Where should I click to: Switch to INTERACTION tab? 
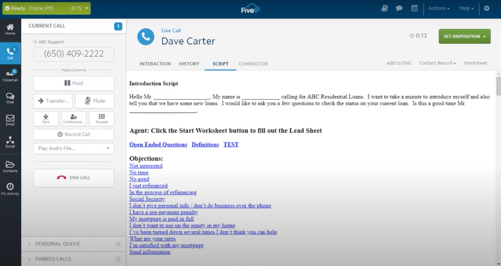(155, 64)
